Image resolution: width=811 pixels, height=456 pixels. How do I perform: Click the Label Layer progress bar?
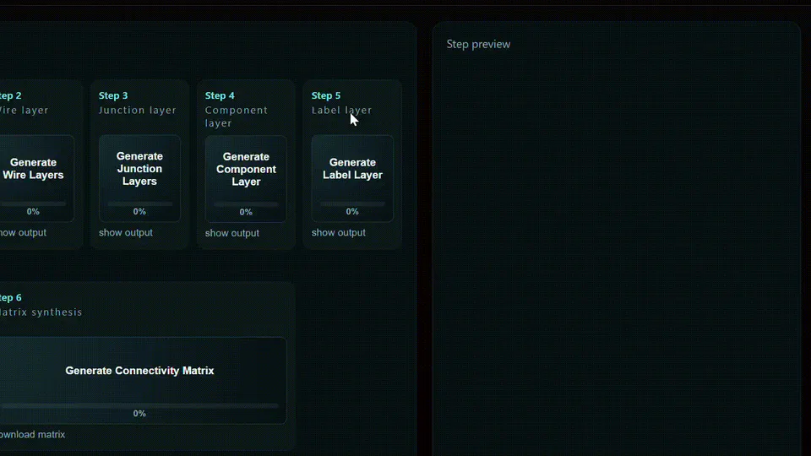pyautogui.click(x=352, y=204)
